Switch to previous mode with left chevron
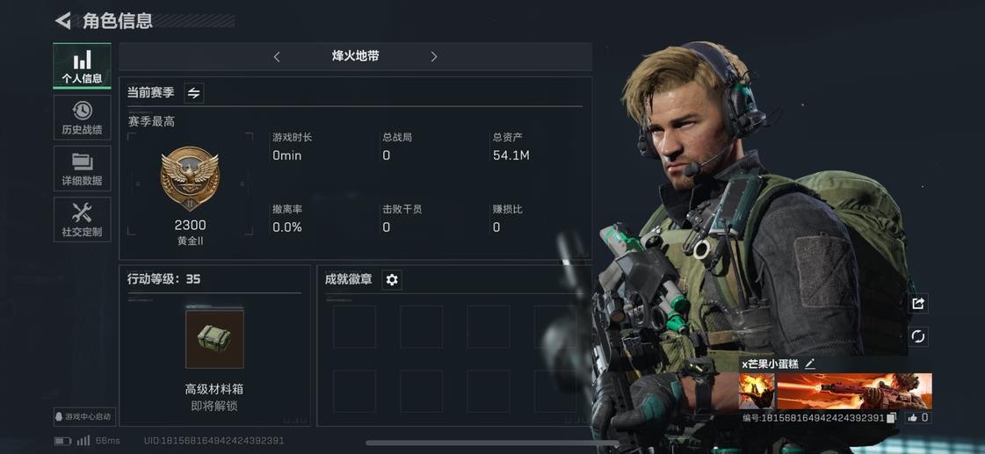Image resolution: width=985 pixels, height=454 pixels. pos(277,56)
